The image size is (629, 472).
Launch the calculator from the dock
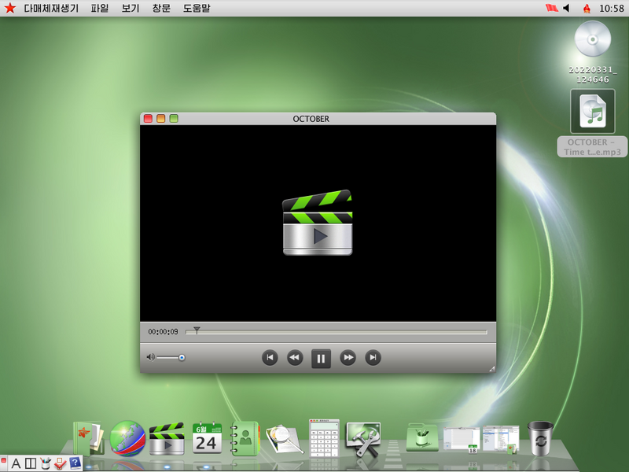coord(324,437)
